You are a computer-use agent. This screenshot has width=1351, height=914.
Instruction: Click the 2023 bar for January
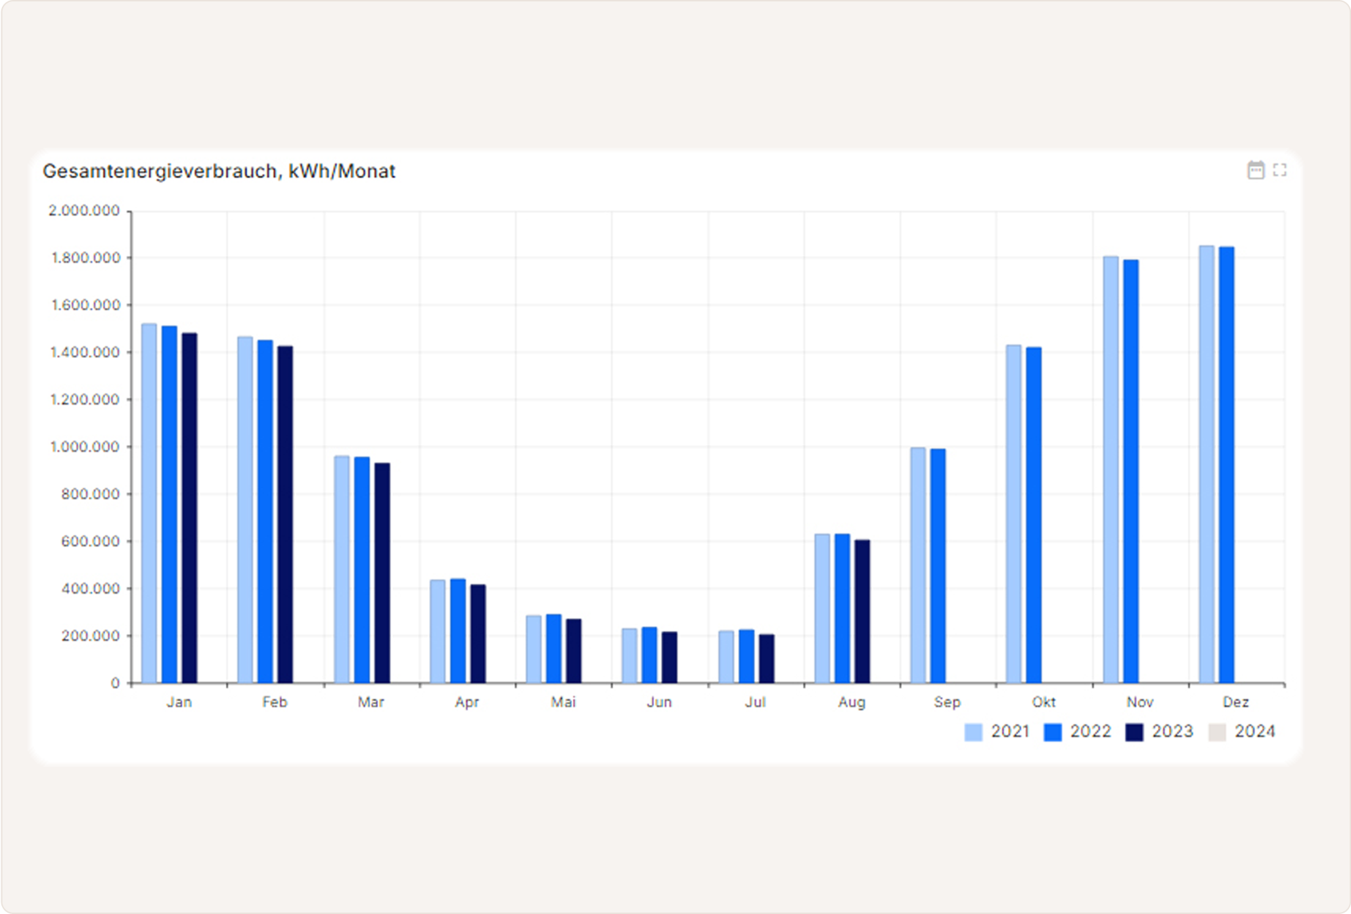189,508
